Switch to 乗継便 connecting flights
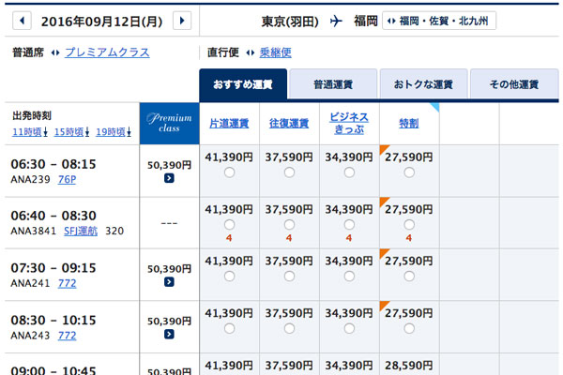This screenshot has width=563, height=375. click(275, 52)
